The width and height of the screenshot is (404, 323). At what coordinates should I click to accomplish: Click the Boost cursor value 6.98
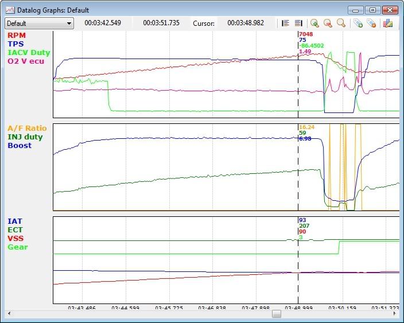tap(305, 139)
